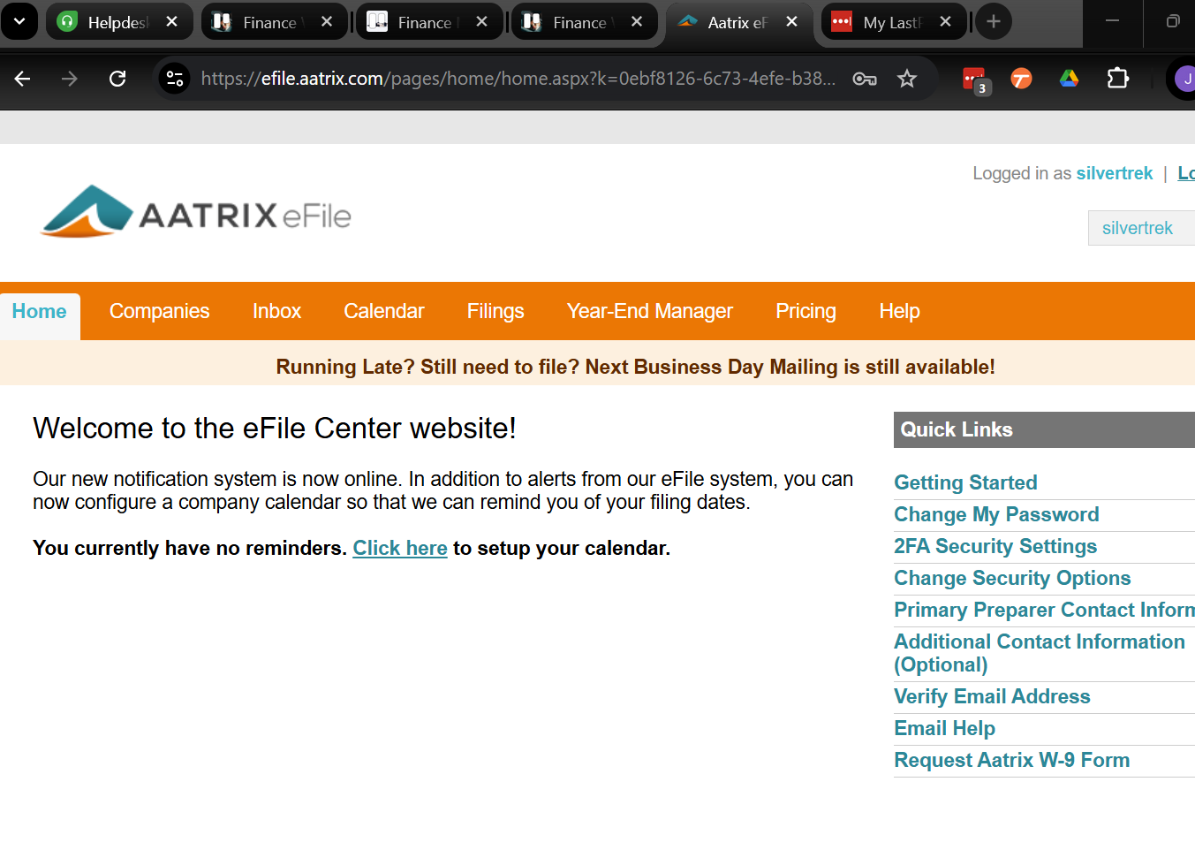The height and width of the screenshot is (850, 1195).
Task: Click the browser back arrow
Action: coord(23,79)
